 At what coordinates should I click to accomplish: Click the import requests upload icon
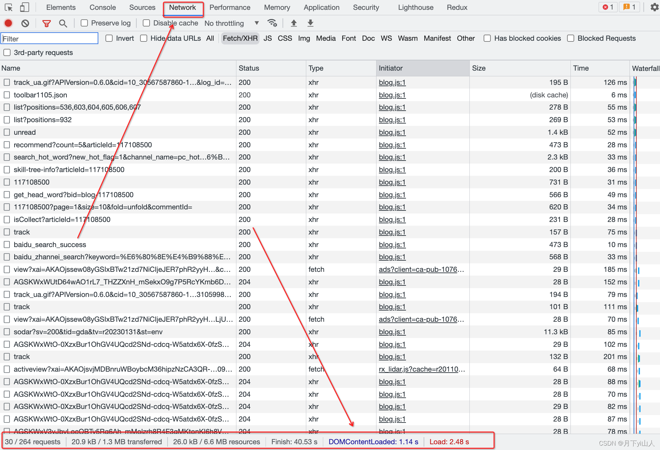294,23
